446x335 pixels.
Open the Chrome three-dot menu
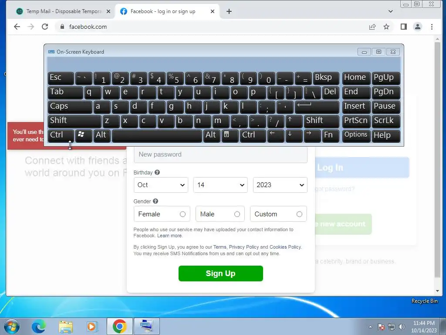pyautogui.click(x=432, y=27)
